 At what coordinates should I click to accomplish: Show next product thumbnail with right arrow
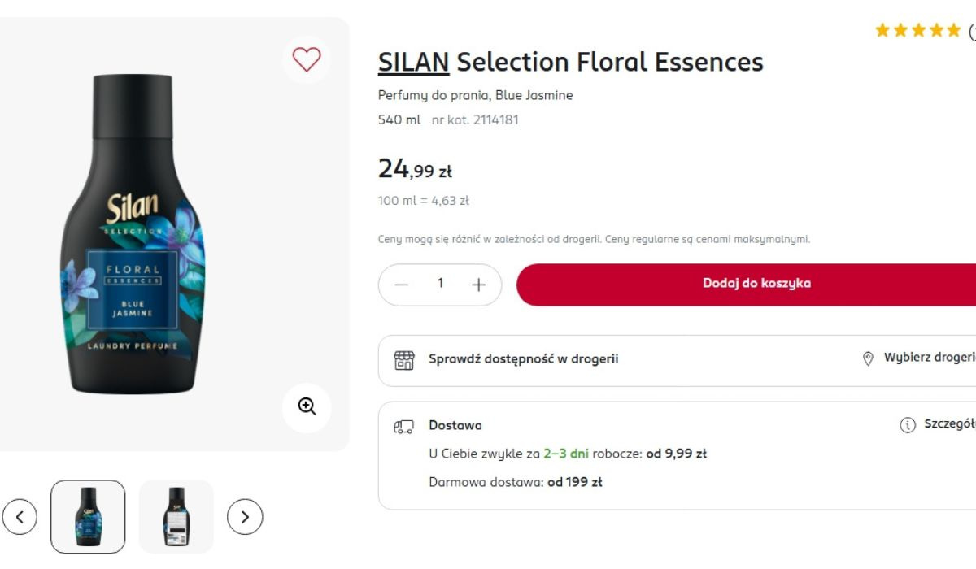(245, 517)
